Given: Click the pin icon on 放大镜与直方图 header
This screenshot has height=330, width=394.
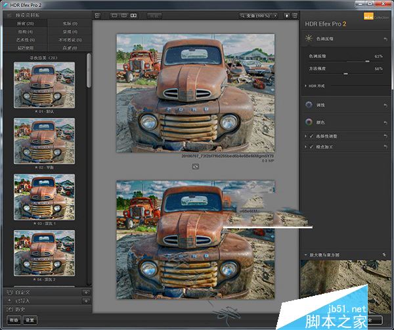Looking at the screenshot, I should (x=384, y=255).
